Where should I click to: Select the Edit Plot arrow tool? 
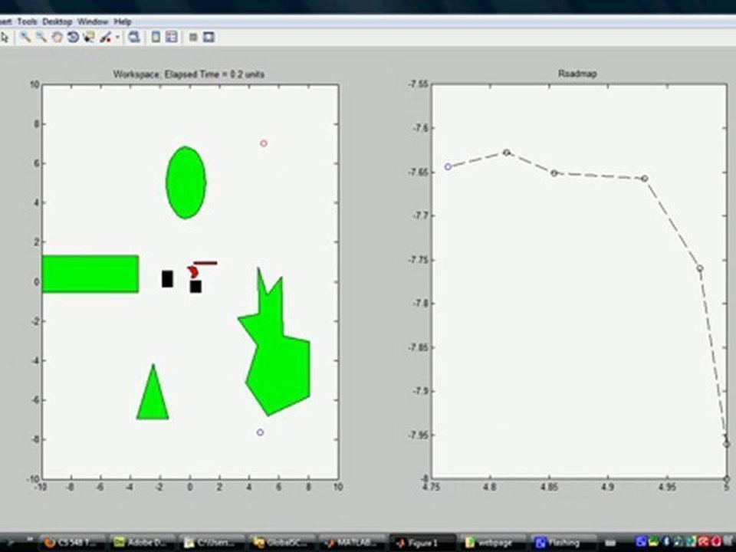[x=5, y=37]
